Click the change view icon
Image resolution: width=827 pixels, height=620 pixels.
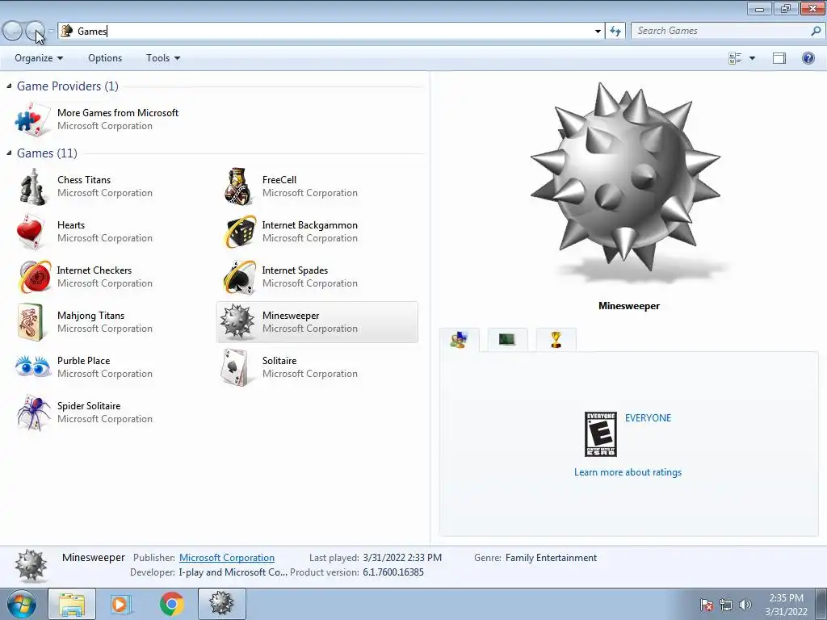pos(735,58)
